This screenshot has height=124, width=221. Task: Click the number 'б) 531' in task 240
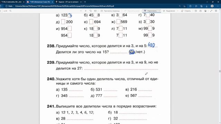tap(96, 90)
